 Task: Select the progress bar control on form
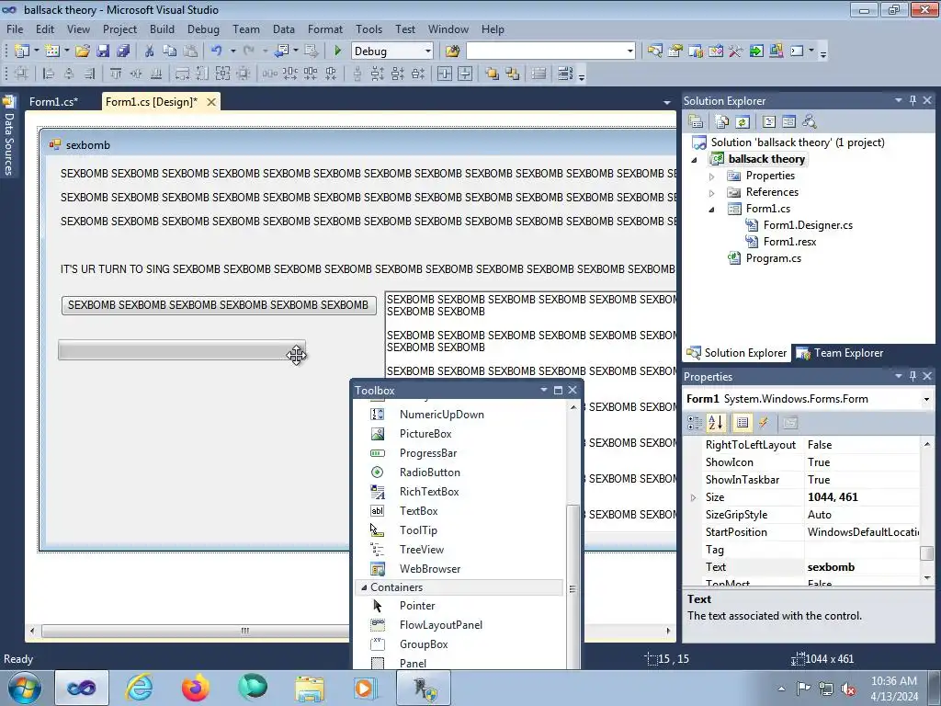click(182, 350)
